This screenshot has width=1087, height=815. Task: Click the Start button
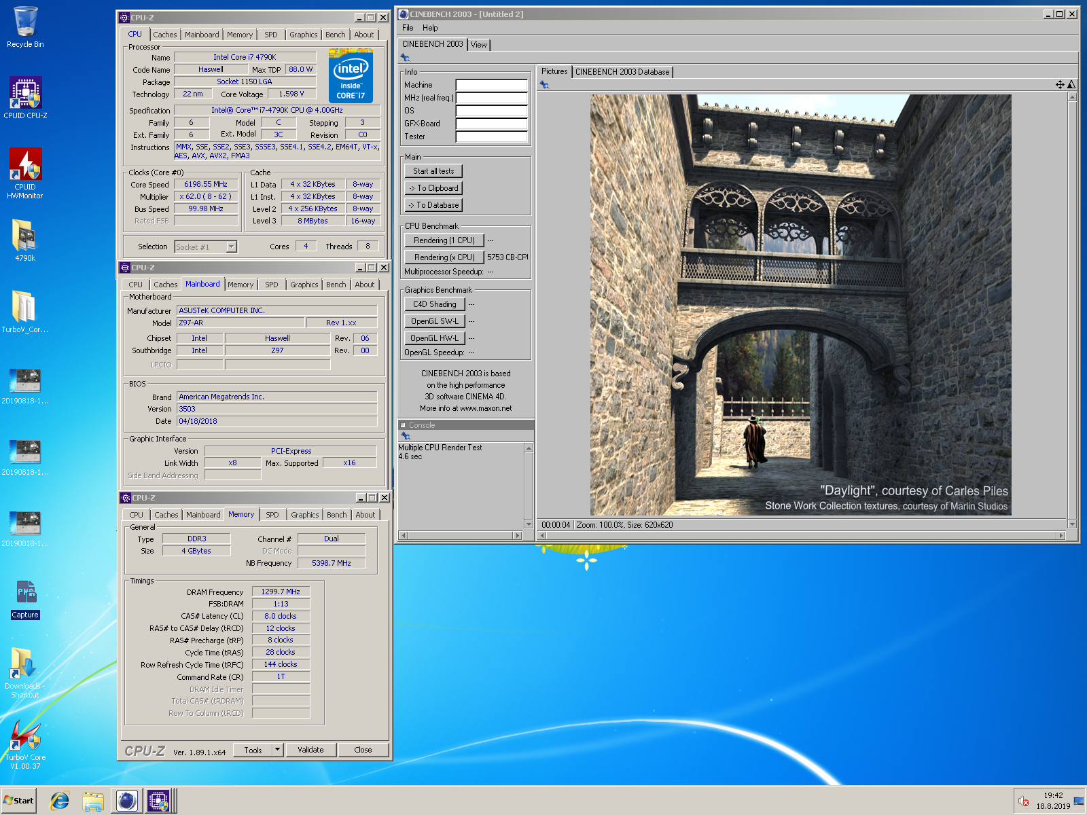(x=19, y=801)
